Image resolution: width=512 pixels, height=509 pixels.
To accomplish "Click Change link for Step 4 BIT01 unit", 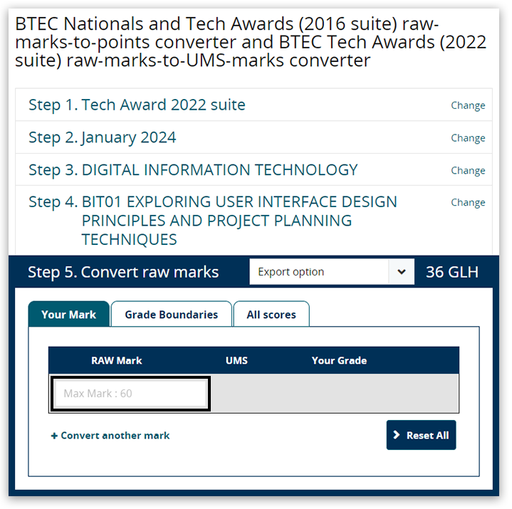I will (x=467, y=202).
